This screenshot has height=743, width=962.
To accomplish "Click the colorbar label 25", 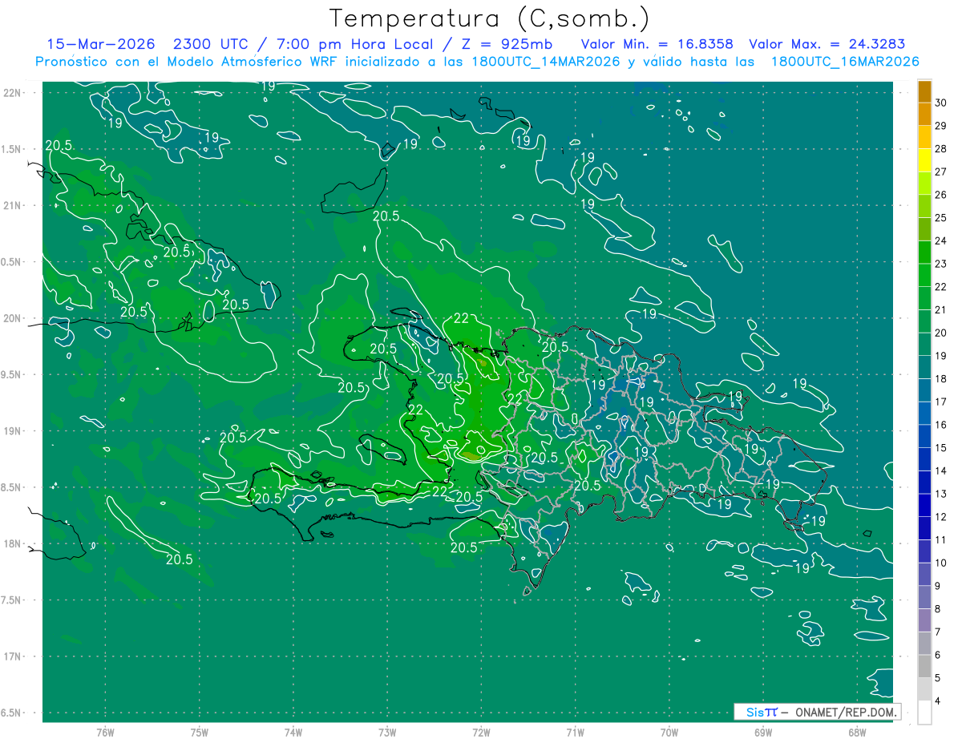I will 940,217.
